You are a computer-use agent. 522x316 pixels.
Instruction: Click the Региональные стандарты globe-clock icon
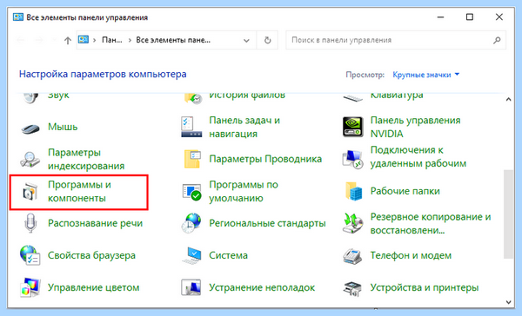coord(191,223)
